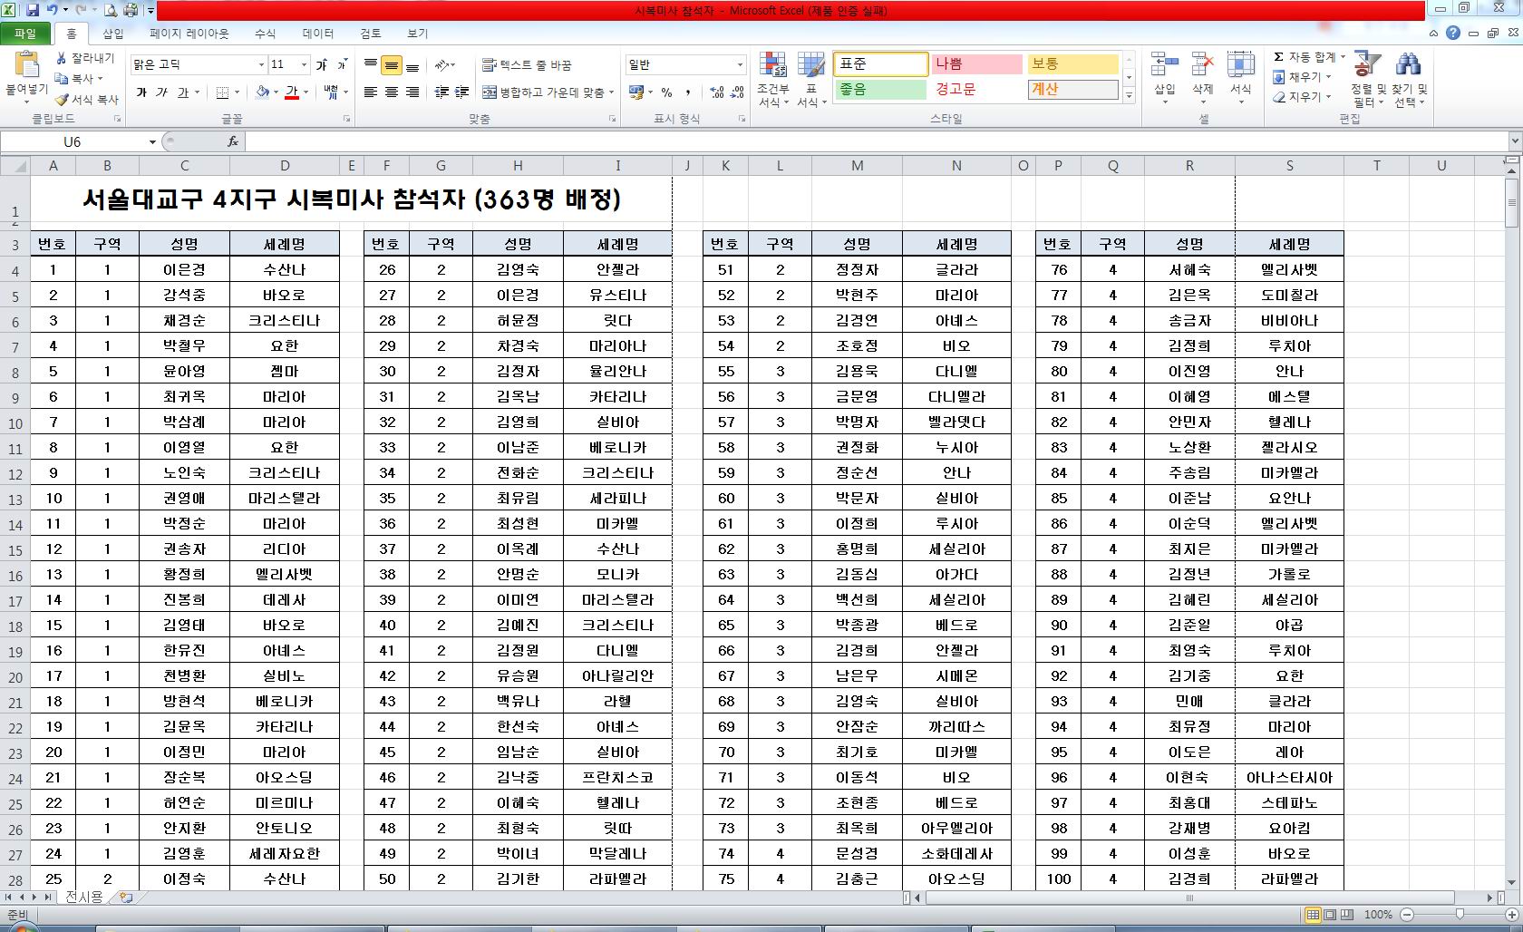The image size is (1523, 932).
Task: Decrease decimal places
Action: point(738,92)
